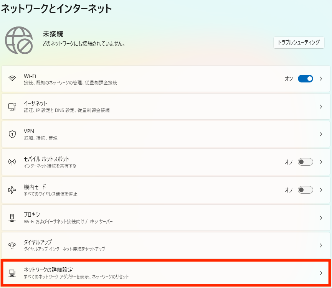Click the mobile hotspot antenna icon
The image size is (332, 288).
(x=12, y=162)
